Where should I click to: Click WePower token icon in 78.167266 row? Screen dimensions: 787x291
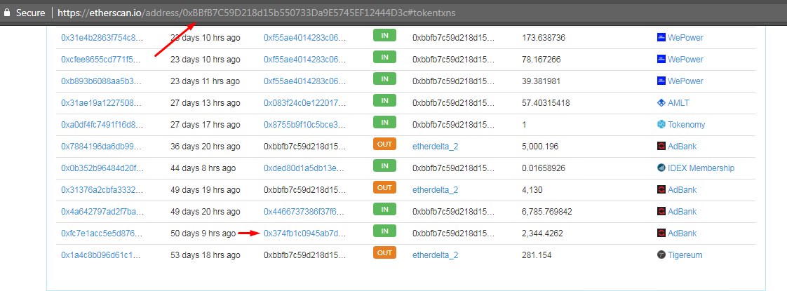tap(661, 59)
